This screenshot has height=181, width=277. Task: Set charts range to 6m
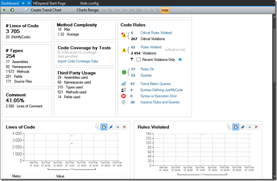[139, 10]
